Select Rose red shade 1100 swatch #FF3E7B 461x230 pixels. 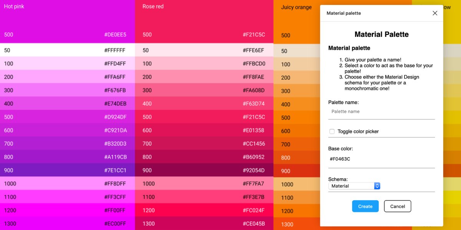click(204, 197)
